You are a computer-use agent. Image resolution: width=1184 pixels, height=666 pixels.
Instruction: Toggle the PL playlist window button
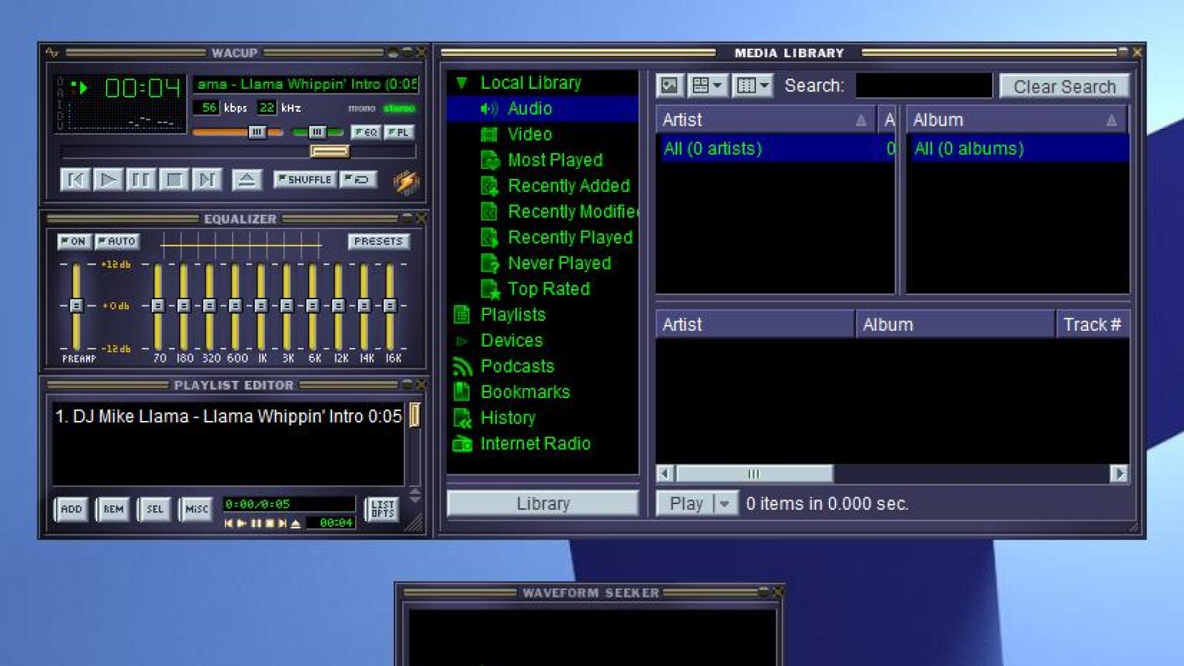pyautogui.click(x=400, y=132)
